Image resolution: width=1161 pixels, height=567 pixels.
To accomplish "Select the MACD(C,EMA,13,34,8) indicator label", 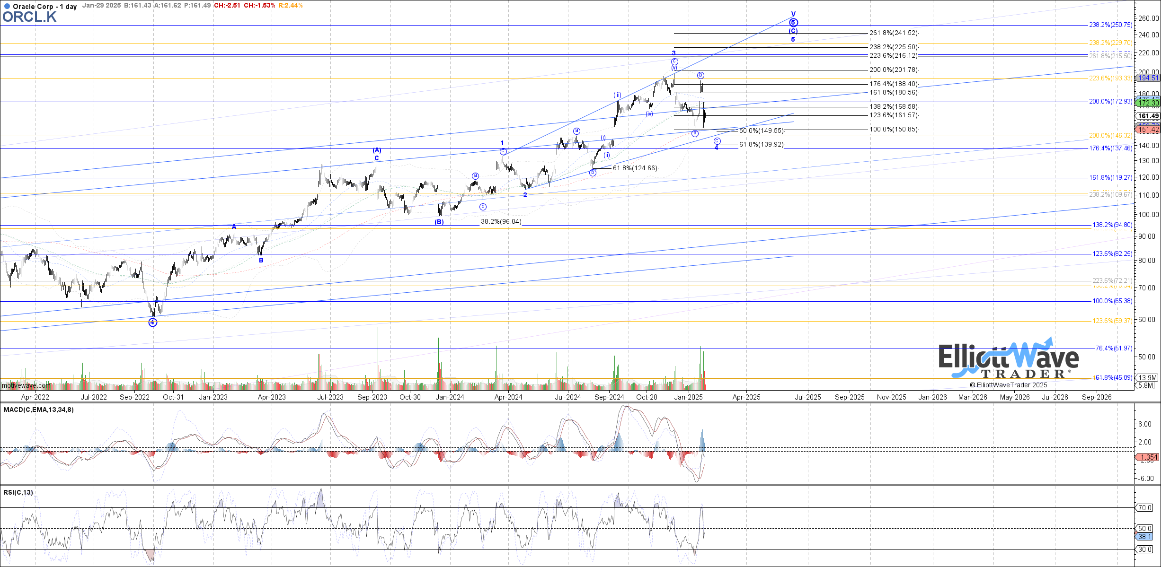I will (x=38, y=410).
